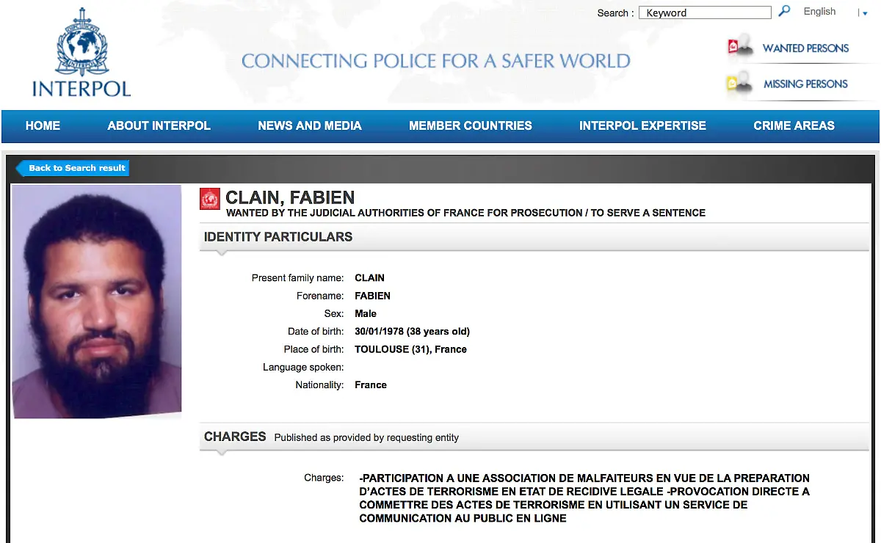Click the red notice icon beside CLAIN, FABIEN
This screenshot has height=543, width=881.
point(209,199)
